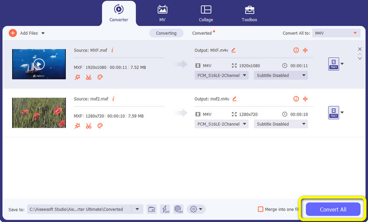Move MXF.mxf down in the list

coord(360,58)
